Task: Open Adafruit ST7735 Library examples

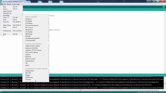Action: (36, 50)
